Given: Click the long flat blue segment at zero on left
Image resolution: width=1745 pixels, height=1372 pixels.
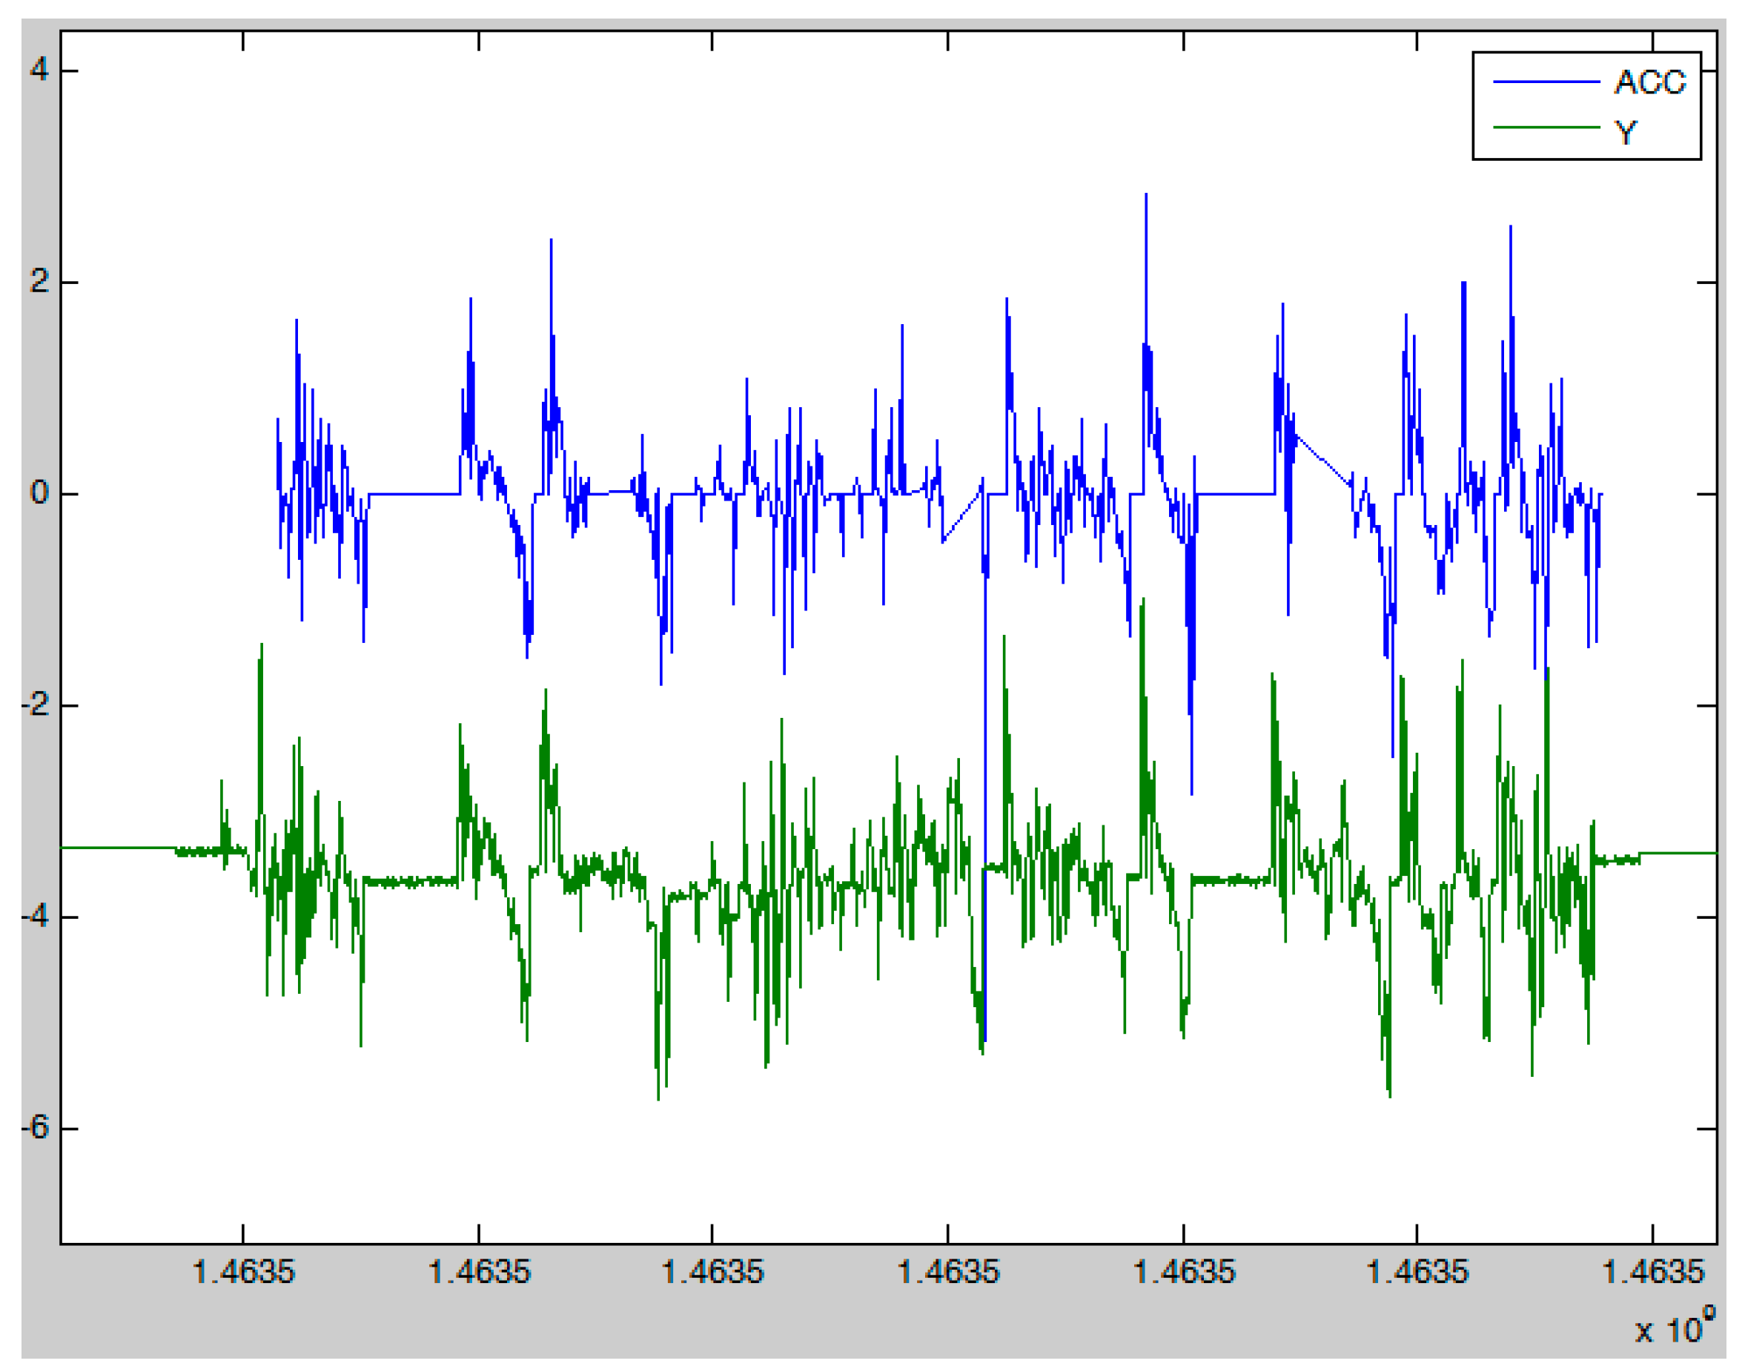Looking at the screenshot, I should [x=414, y=494].
